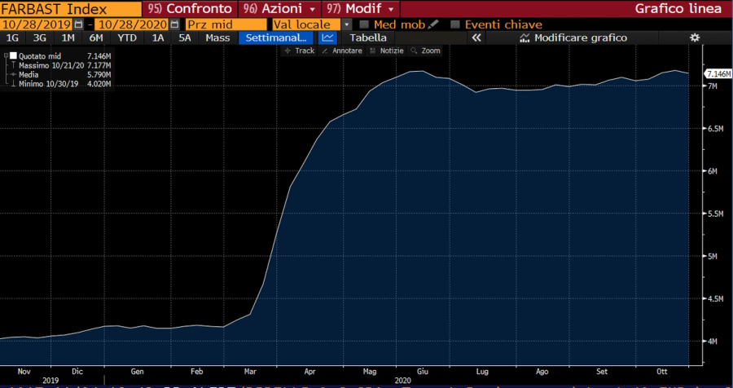
Task: Click the Grafico linea title text
Action: click(678, 8)
